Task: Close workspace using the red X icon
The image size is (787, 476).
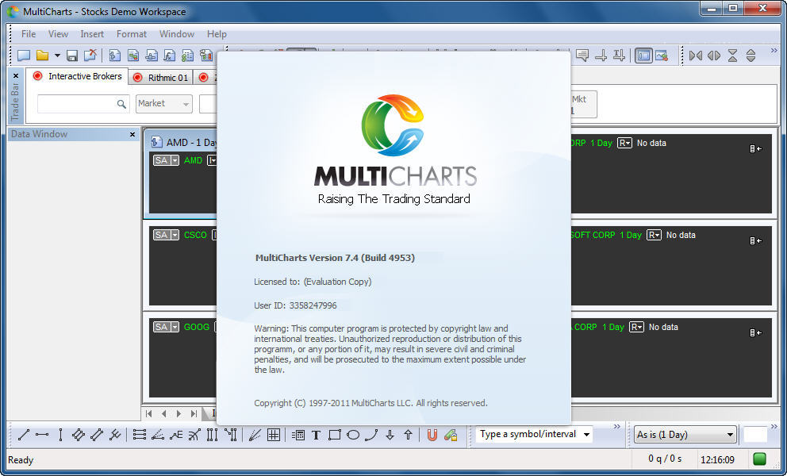Action: tap(90, 56)
